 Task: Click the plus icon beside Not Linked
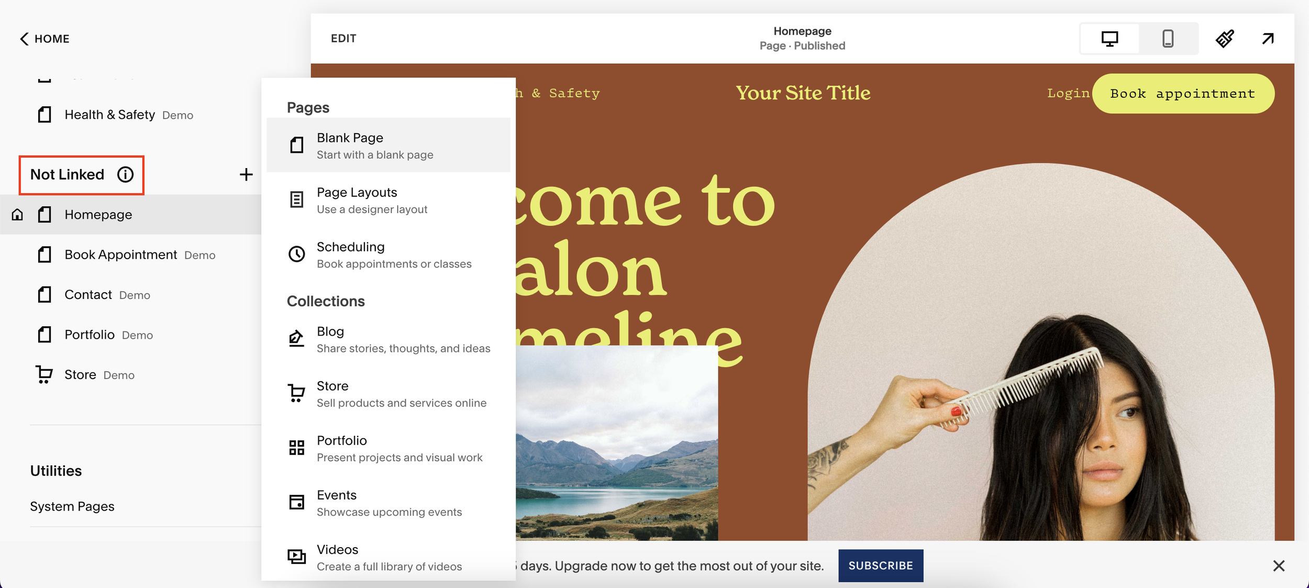click(246, 174)
